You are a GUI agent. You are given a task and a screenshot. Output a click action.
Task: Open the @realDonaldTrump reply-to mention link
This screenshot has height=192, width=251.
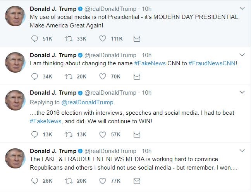[x=87, y=102]
